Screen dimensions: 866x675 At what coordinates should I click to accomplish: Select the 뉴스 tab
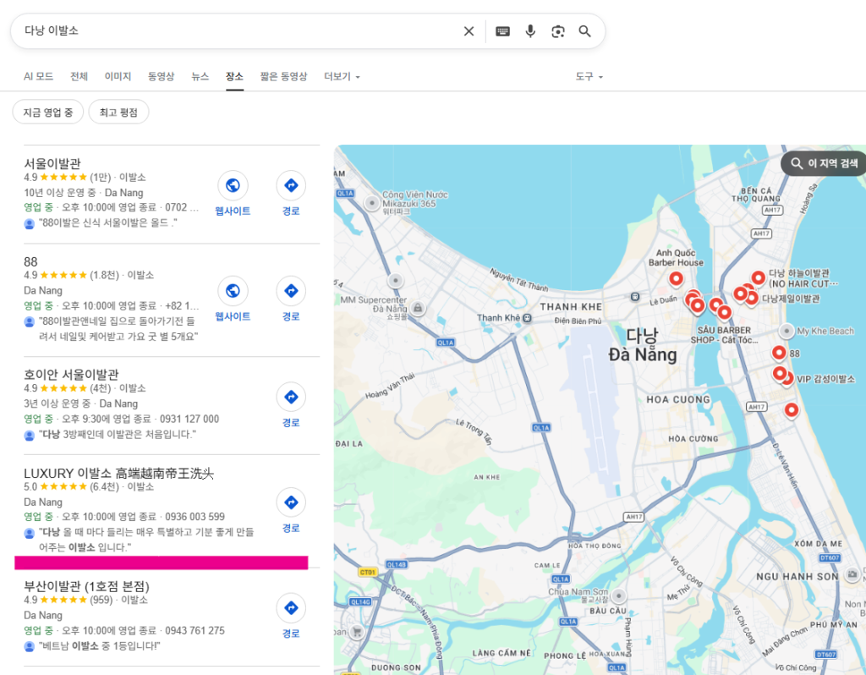coord(200,76)
